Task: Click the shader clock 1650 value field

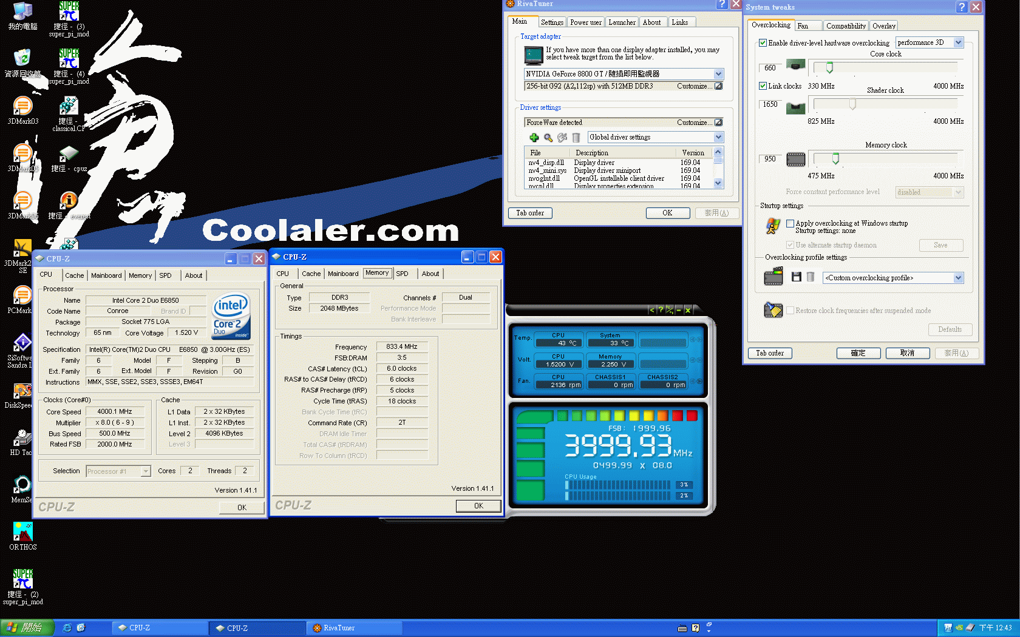Action: [x=770, y=104]
